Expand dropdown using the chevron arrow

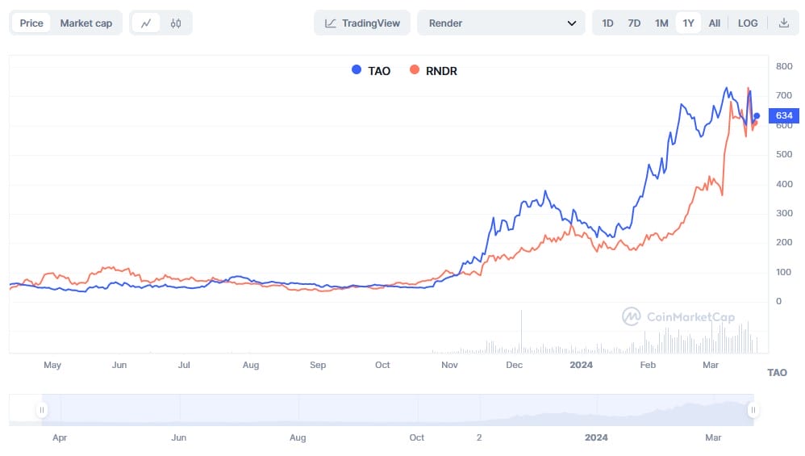[x=572, y=23]
